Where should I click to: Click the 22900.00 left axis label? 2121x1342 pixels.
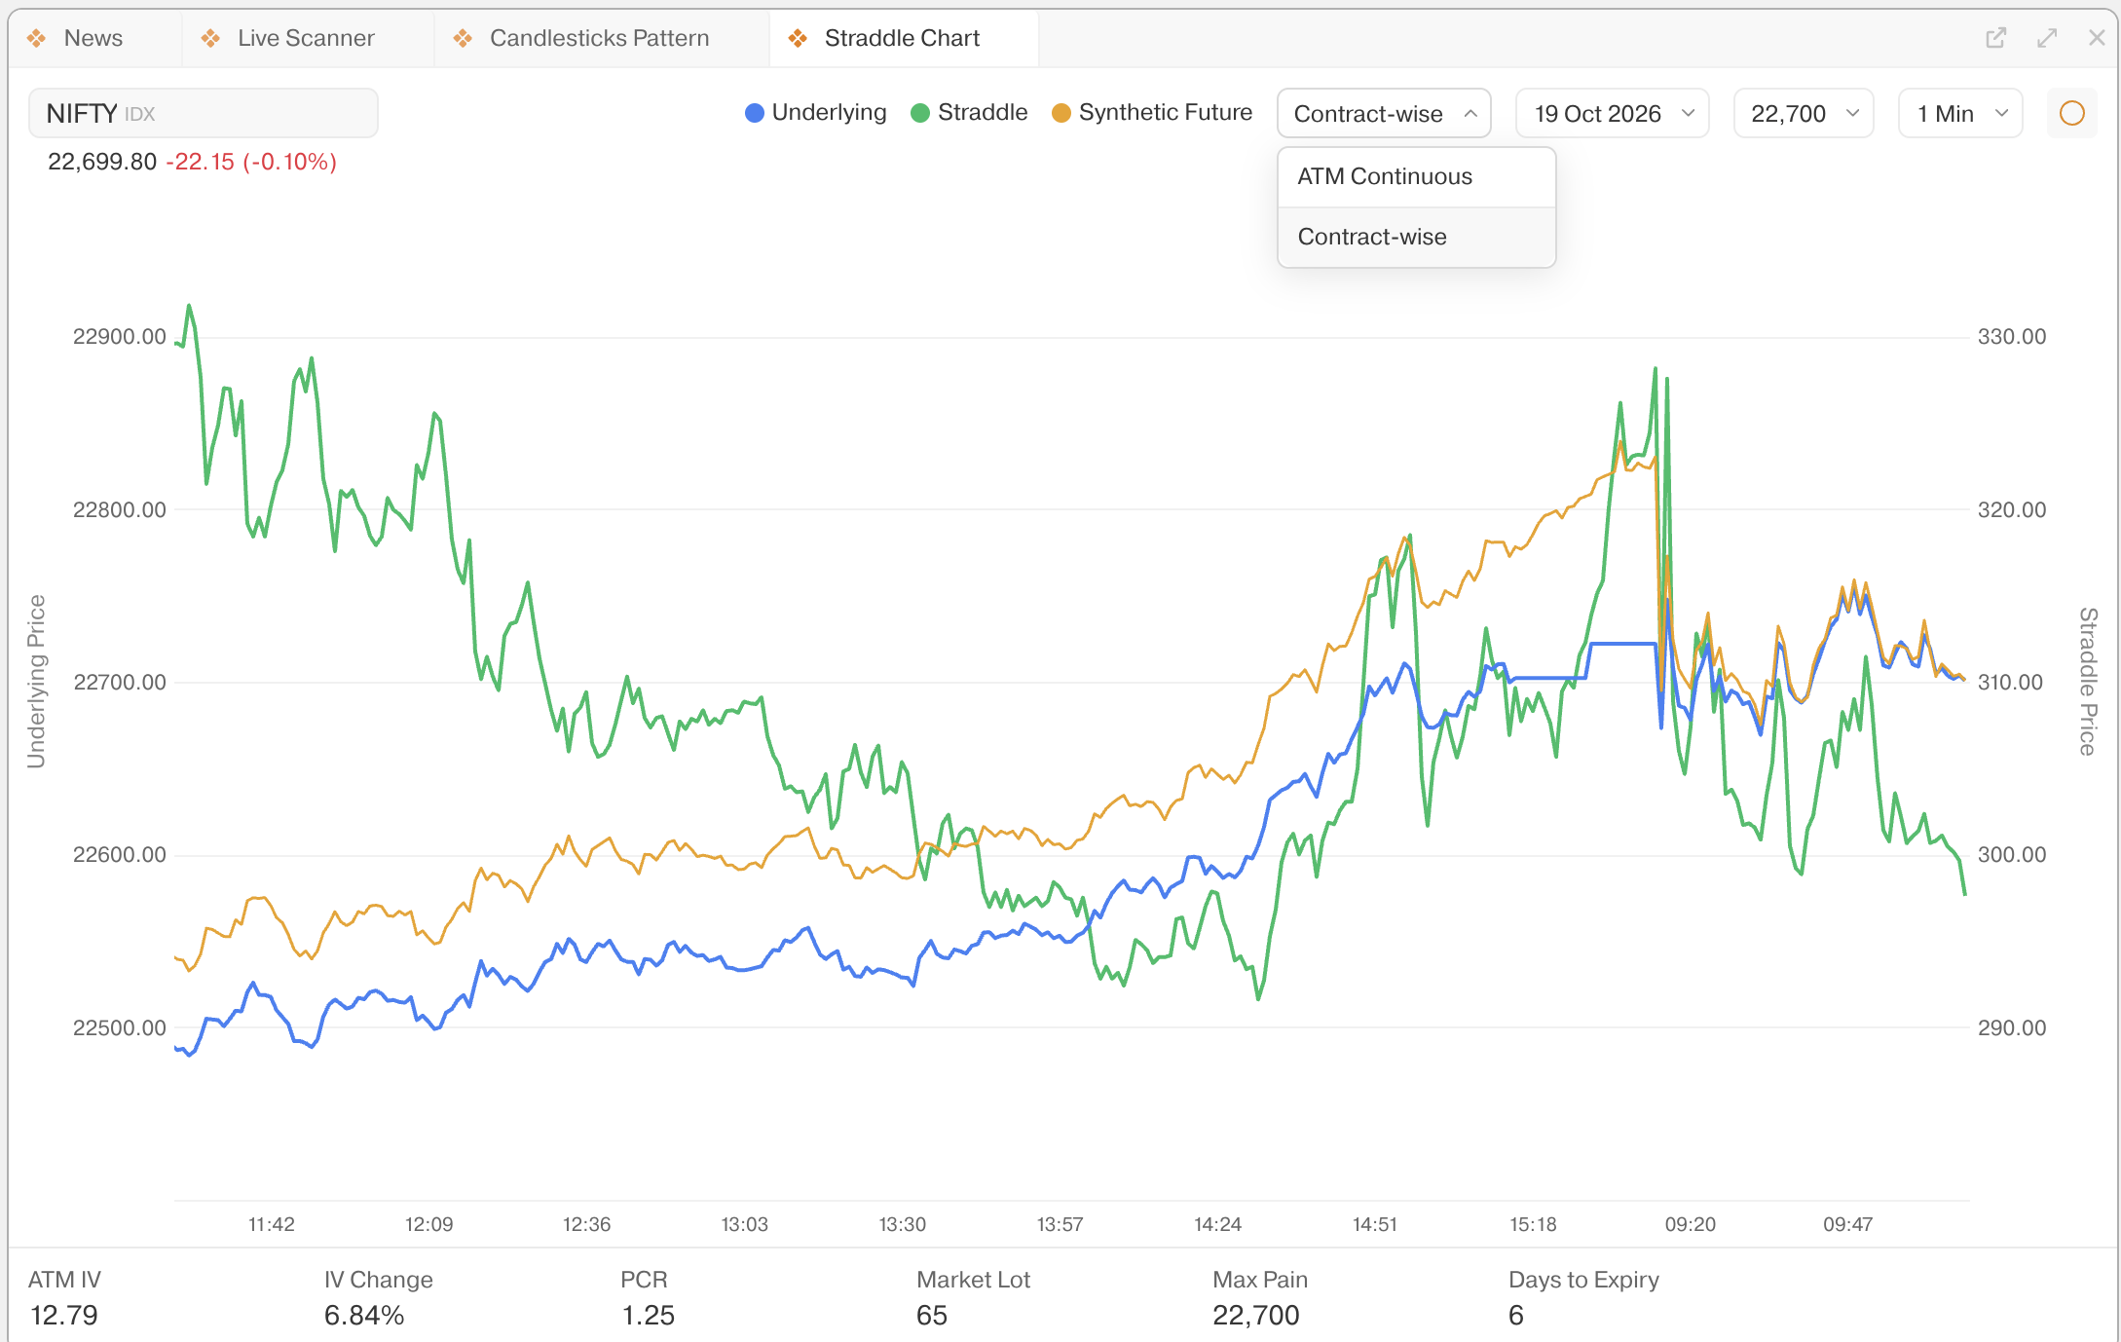[x=120, y=337]
